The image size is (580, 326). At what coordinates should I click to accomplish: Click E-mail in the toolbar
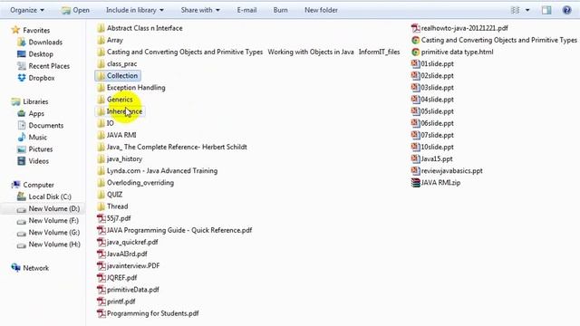[246, 10]
